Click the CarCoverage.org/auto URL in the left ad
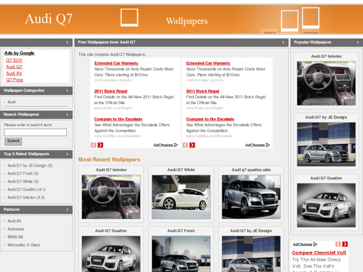 pyautogui.click(x=113, y=80)
